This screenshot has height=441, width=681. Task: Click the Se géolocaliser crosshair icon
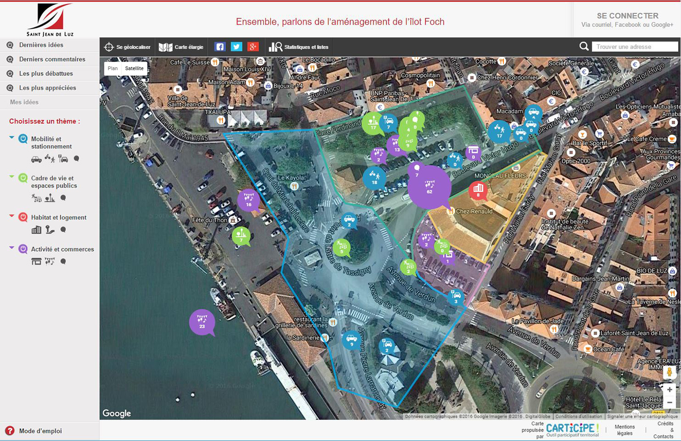pyautogui.click(x=109, y=47)
